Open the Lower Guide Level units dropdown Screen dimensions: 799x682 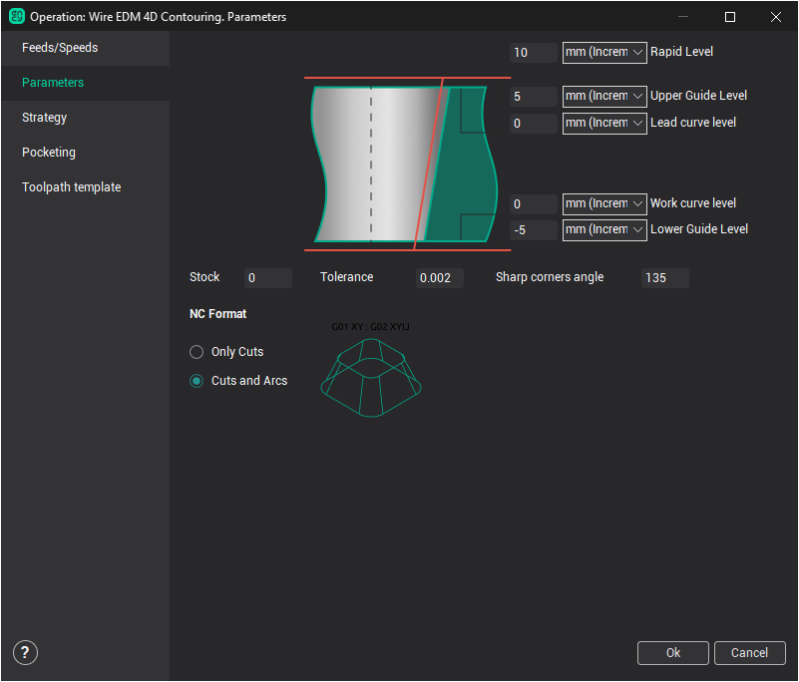tap(604, 230)
